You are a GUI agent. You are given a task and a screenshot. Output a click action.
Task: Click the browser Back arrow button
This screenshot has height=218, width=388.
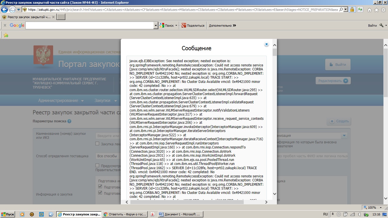tap(5, 10)
